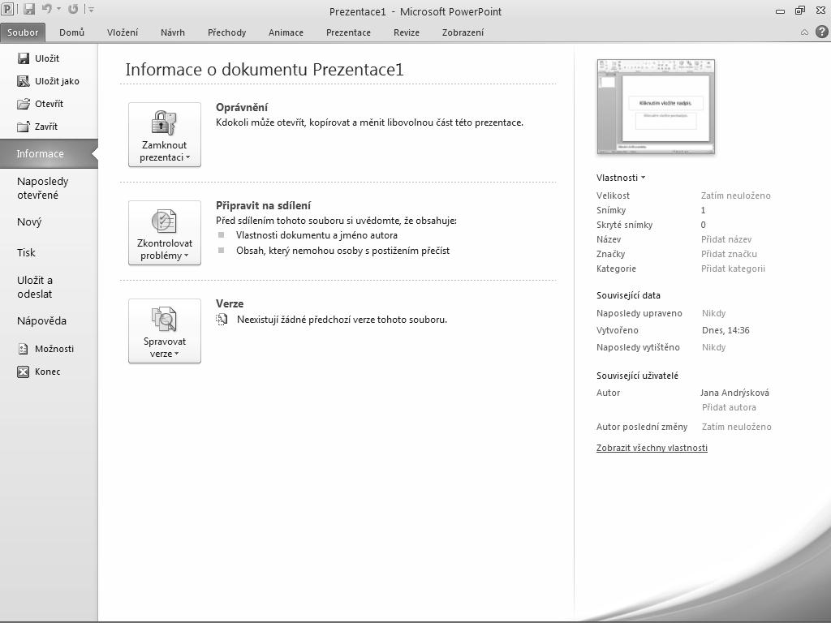This screenshot has width=831, height=623.
Task: Click the Připravit na sdílení heading
Action: point(264,205)
